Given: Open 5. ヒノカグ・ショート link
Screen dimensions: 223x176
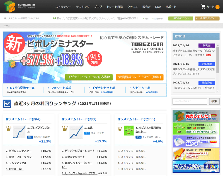Looking at the screenshot, I should click(x=79, y=173).
